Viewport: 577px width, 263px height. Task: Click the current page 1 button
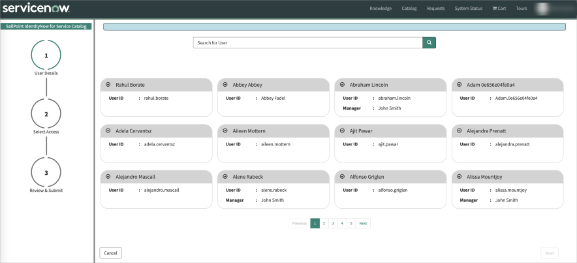pyautogui.click(x=315, y=223)
